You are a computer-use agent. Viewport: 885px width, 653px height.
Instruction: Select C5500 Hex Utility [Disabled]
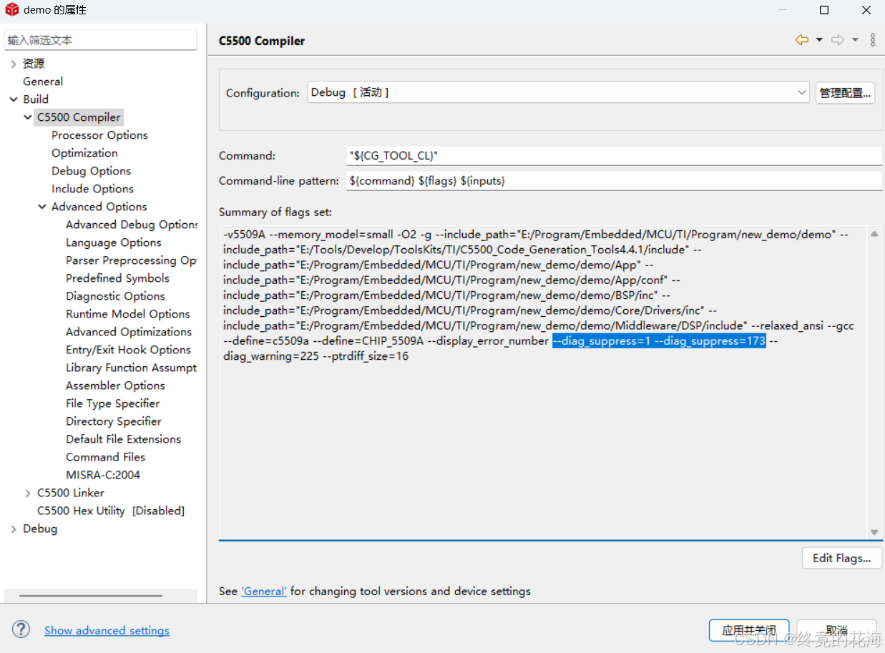(x=111, y=511)
